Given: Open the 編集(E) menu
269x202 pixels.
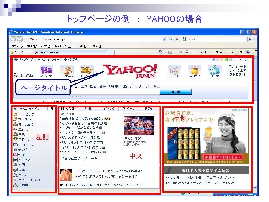Looking at the screenshot, I should [x=32, y=46].
